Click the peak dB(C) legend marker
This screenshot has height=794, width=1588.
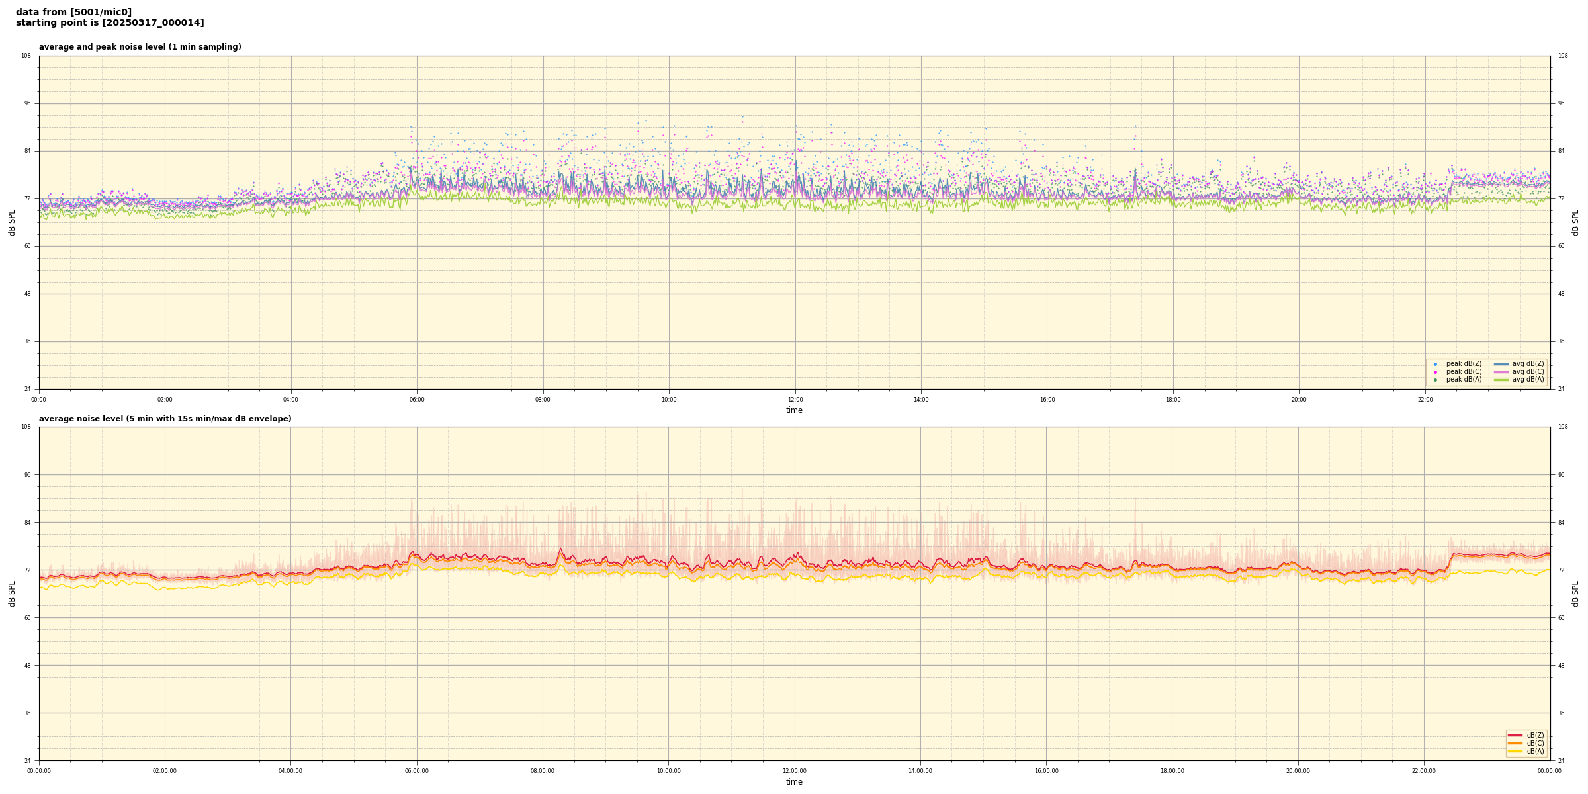(x=1435, y=372)
